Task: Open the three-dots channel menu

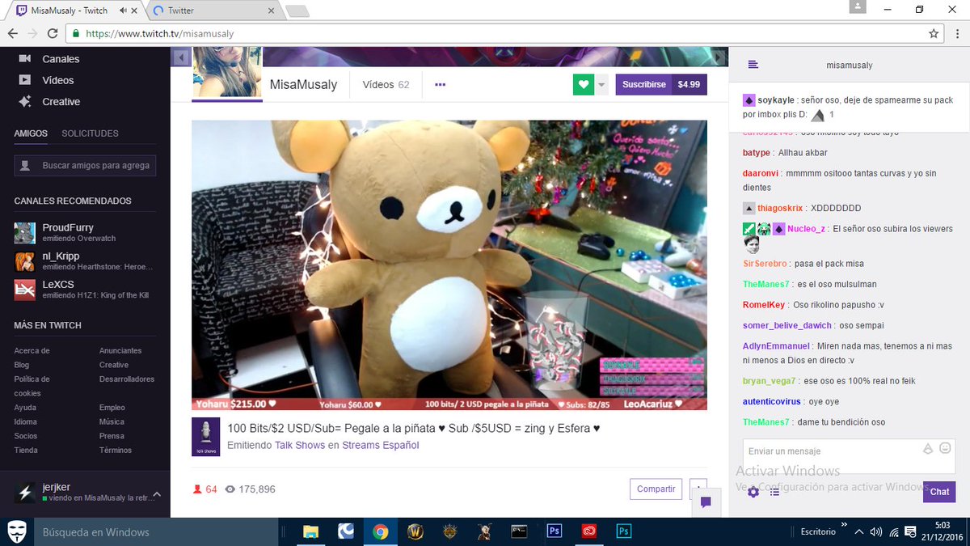Action: [440, 84]
